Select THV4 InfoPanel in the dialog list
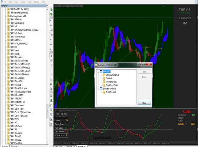Viewport: 198px width, 147px height. point(111,82)
